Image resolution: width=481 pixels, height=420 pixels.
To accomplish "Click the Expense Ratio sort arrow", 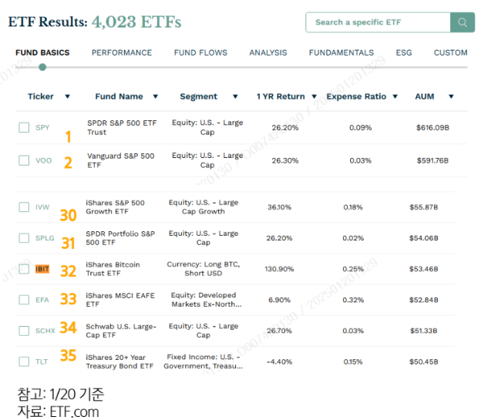I will [395, 97].
